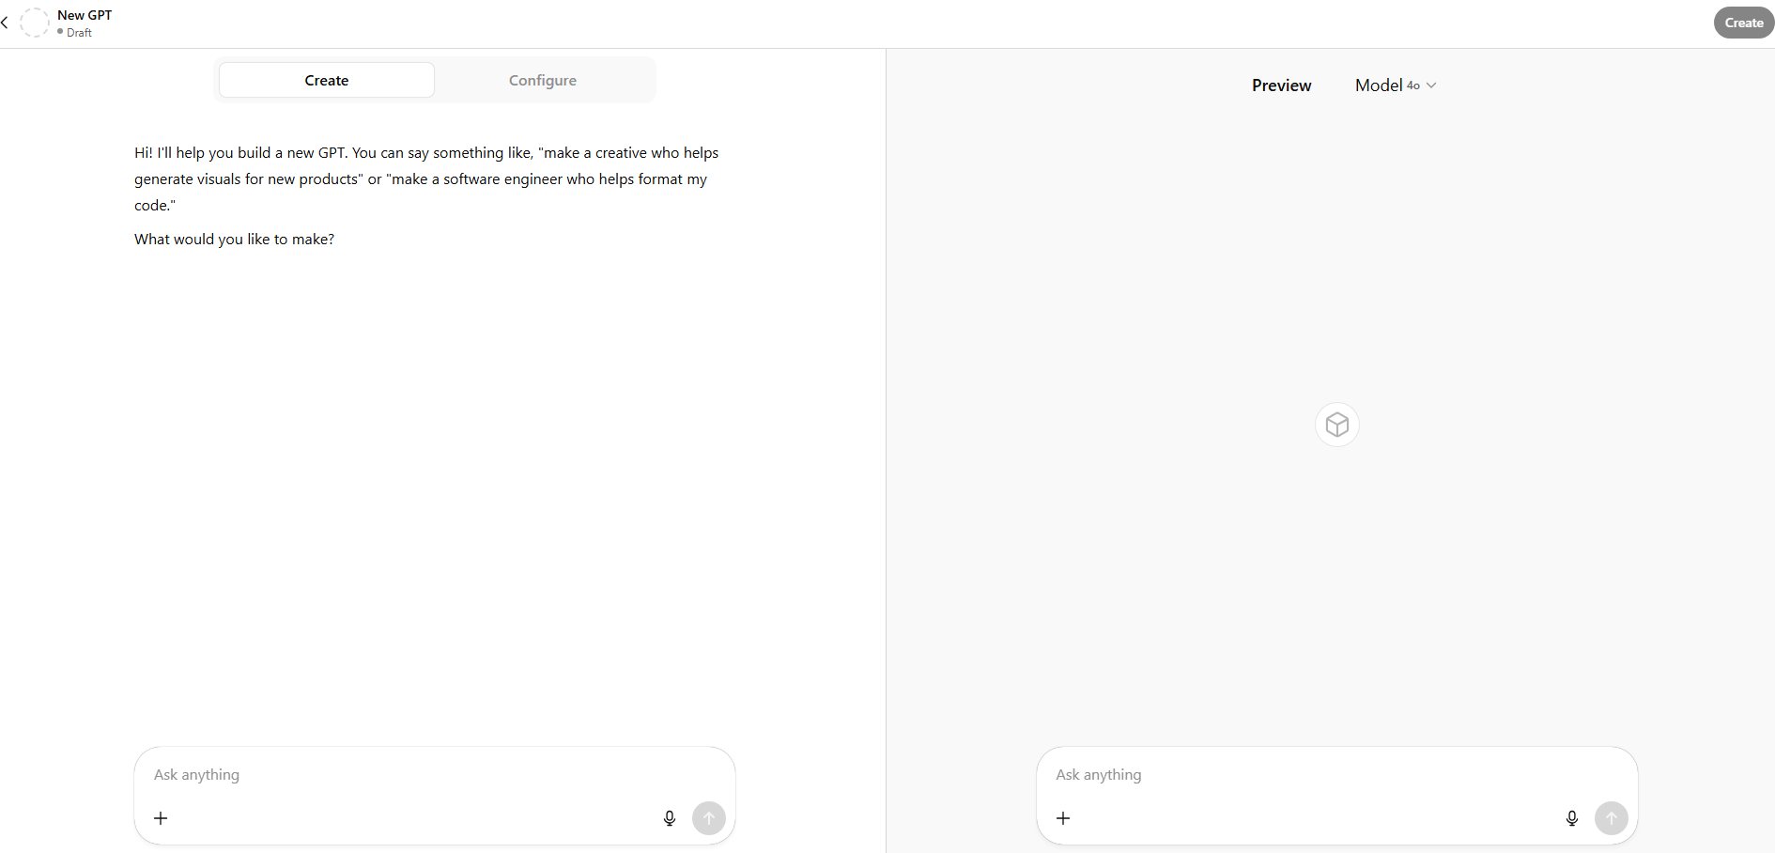The width and height of the screenshot is (1775, 853).
Task: Click the "What would you like to make?" text
Action: (235, 240)
